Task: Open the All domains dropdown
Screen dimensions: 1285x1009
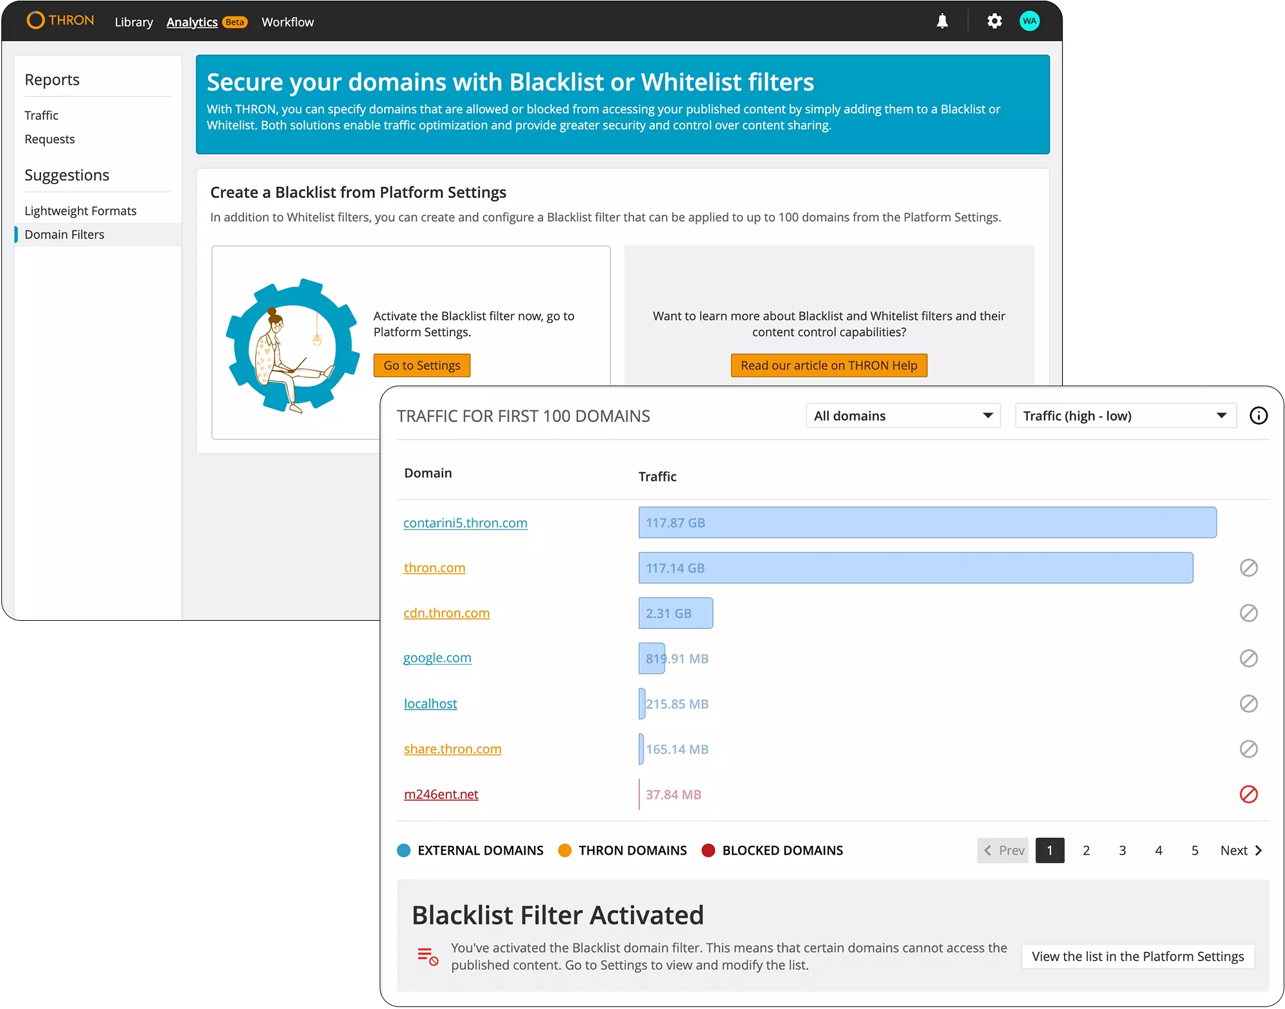Action: [x=903, y=416]
